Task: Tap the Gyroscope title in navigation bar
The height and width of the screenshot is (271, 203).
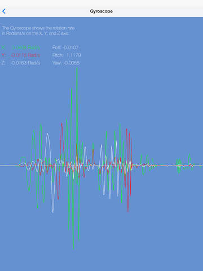Action: pos(101,11)
